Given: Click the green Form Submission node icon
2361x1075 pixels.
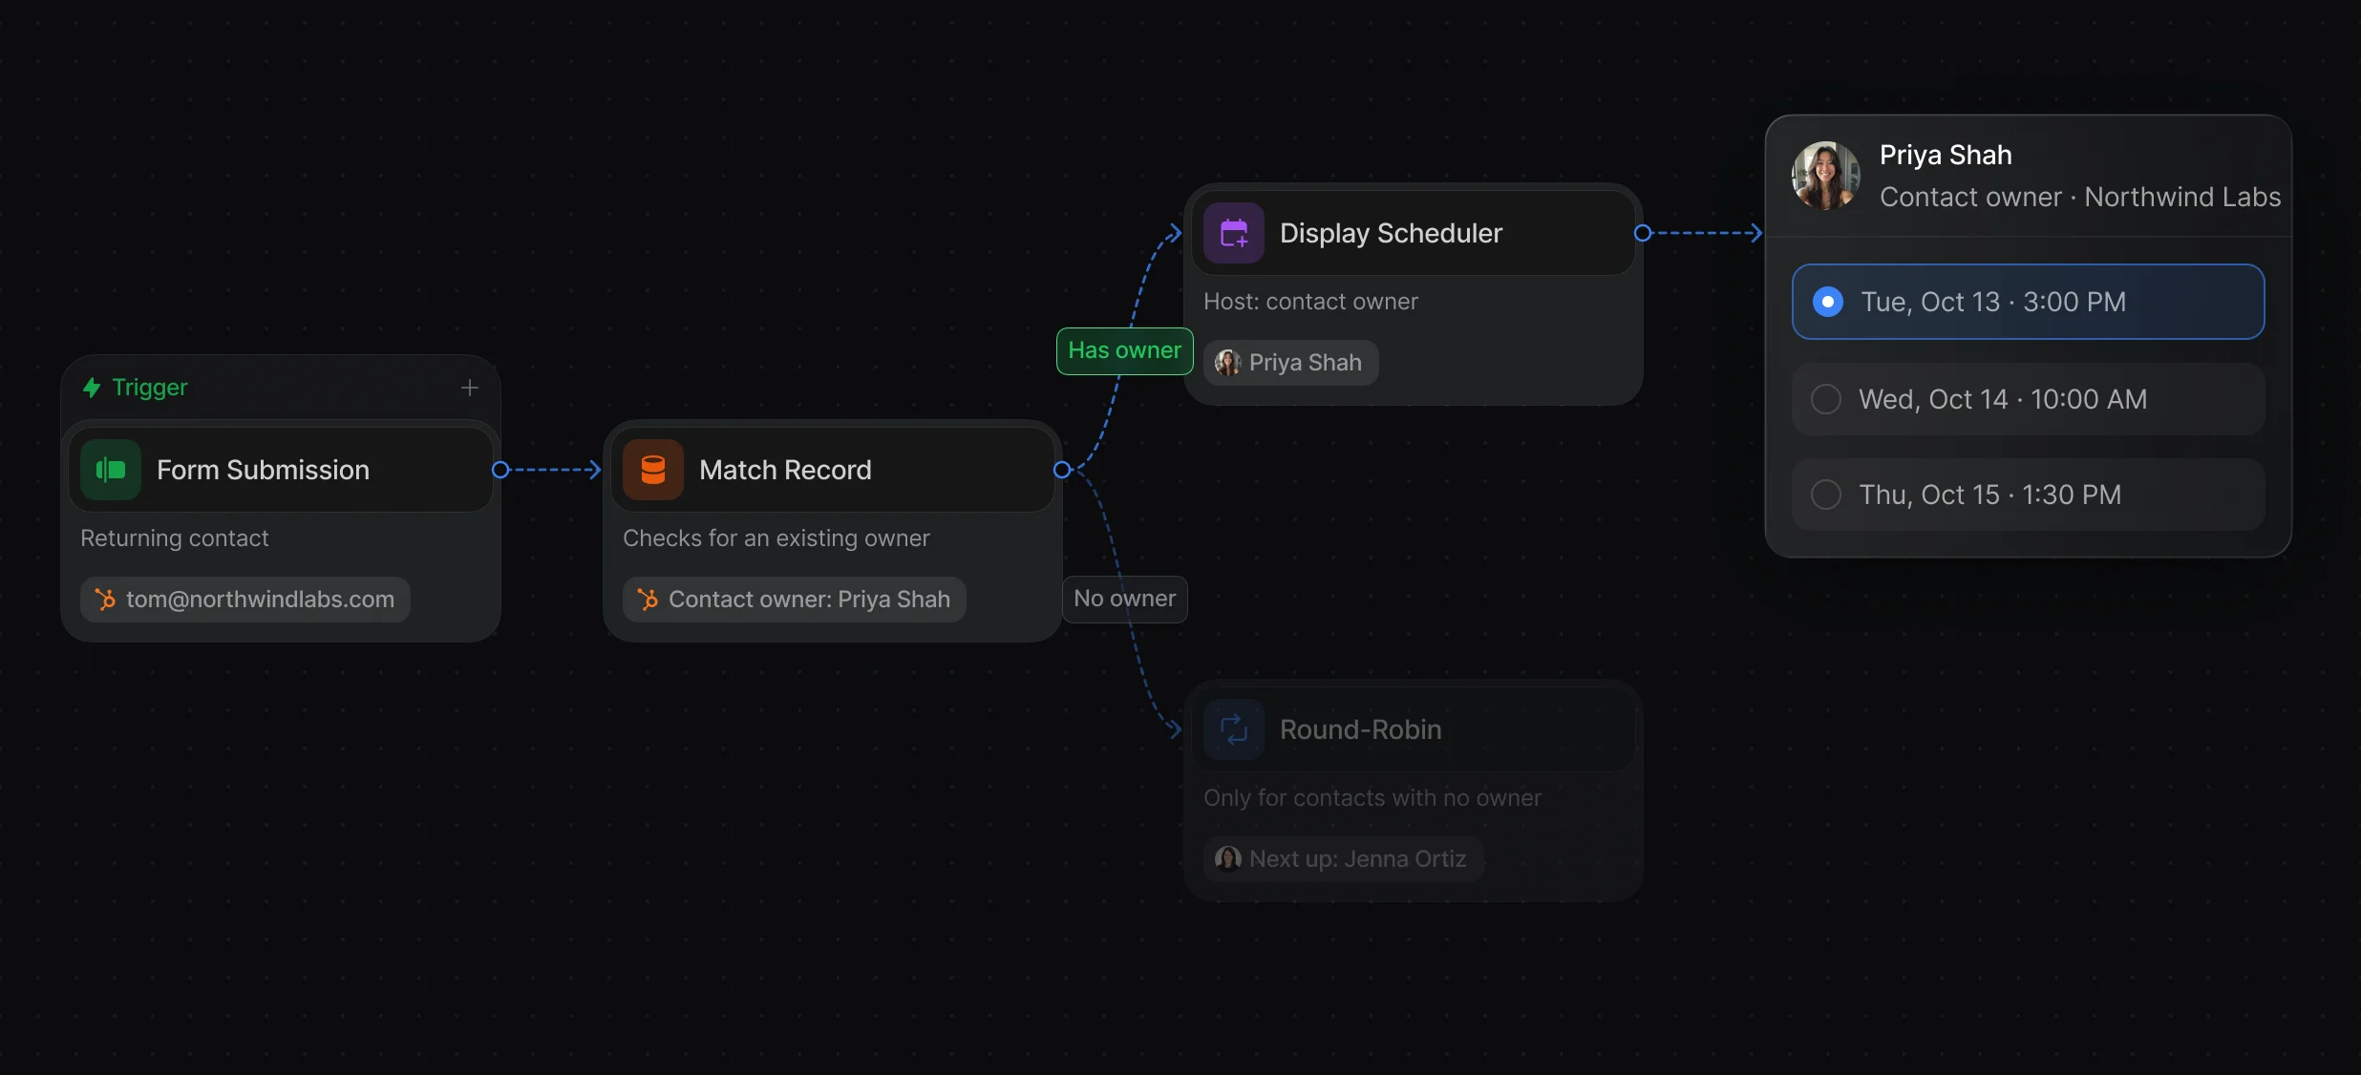Looking at the screenshot, I should coord(111,470).
